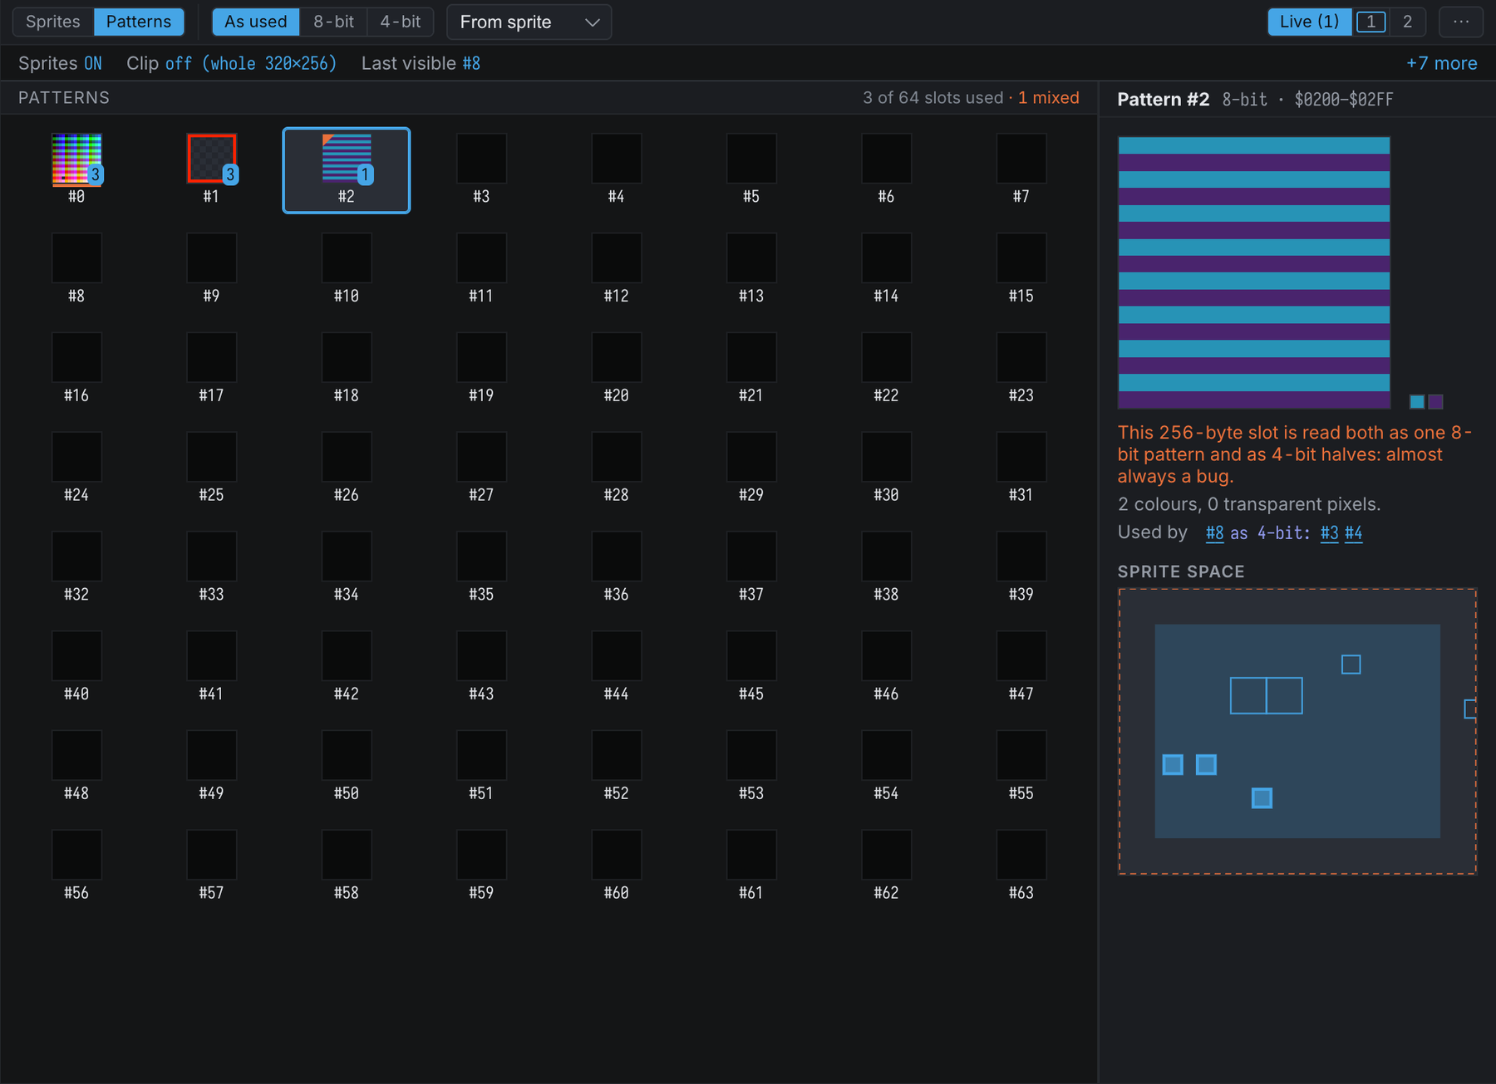Select empty pattern slot #27
1496x1084 pixels.
481,458
